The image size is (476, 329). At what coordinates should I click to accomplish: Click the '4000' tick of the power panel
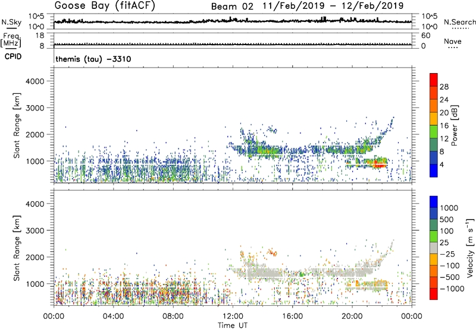(35, 81)
